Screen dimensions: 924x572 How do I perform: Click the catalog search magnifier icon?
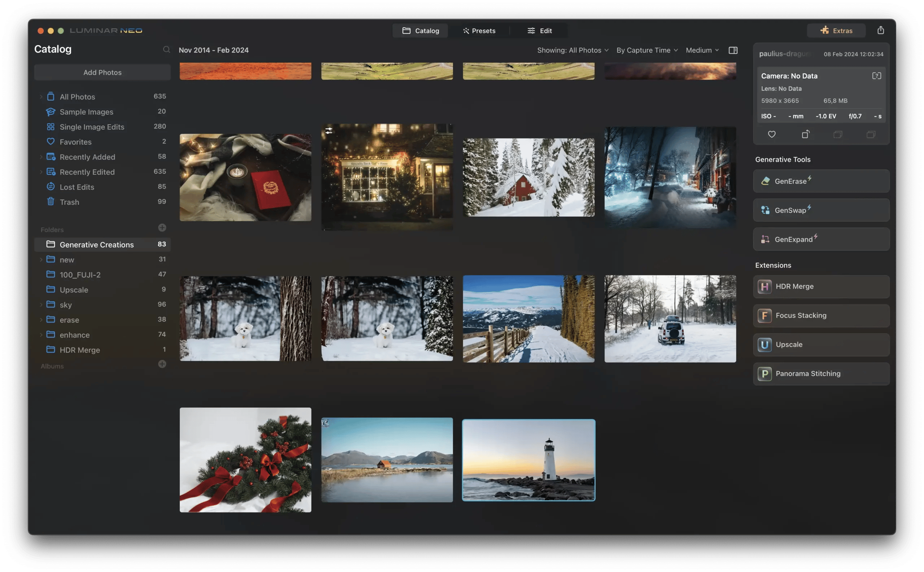[166, 49]
